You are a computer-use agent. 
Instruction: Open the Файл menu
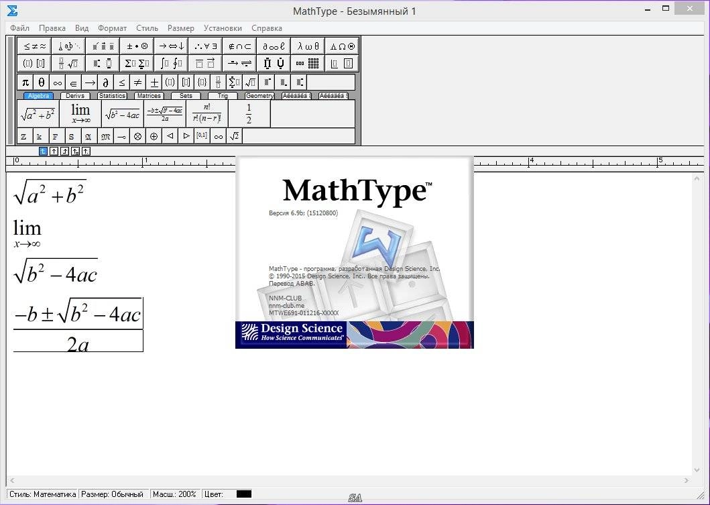(x=19, y=28)
